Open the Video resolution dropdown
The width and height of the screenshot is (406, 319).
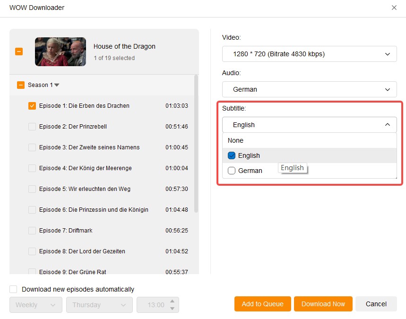309,54
